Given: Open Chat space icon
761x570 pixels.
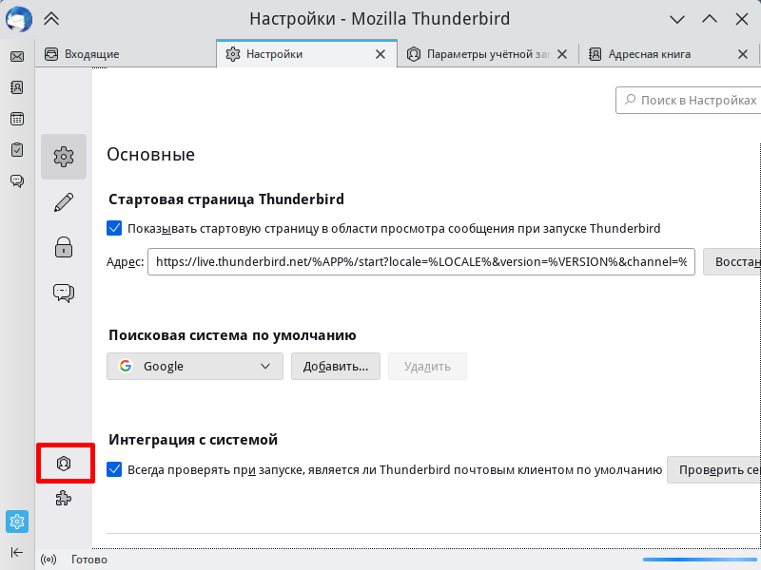Looking at the screenshot, I should point(17,181).
